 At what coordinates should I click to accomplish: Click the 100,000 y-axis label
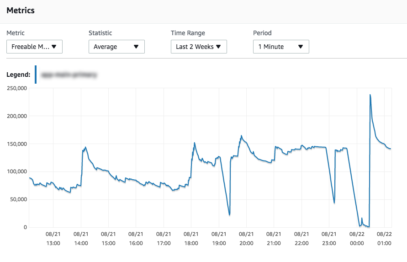point(17,171)
